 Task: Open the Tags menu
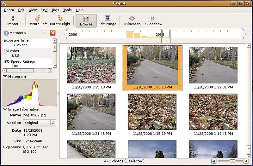coord(55,10)
